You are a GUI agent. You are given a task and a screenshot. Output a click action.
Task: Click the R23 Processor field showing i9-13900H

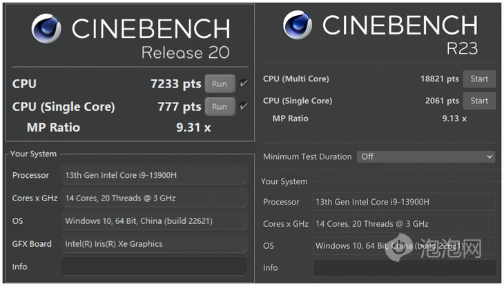click(404, 202)
